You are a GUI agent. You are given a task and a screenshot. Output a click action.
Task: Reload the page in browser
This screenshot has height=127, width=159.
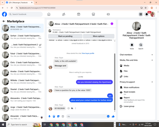[12, 8]
